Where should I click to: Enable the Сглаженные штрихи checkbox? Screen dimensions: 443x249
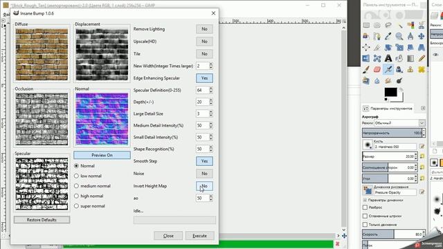[365, 216]
